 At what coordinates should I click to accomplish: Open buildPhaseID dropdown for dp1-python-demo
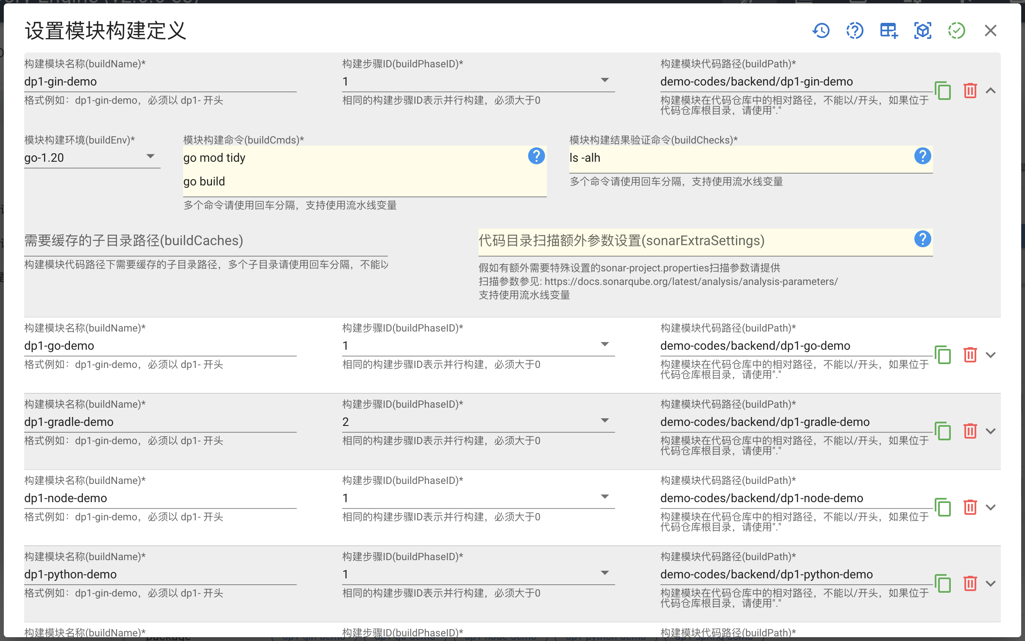(606, 572)
